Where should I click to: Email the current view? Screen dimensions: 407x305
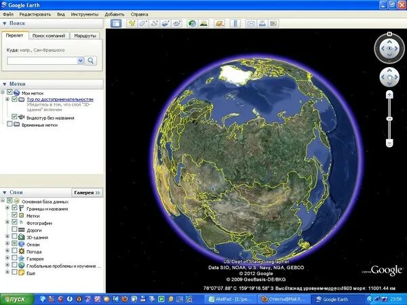pyautogui.click(x=251, y=24)
